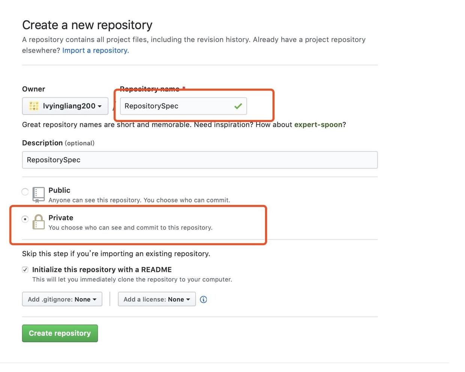Select the Private radio button
Viewport: 465px width, 372px height.
click(x=25, y=219)
